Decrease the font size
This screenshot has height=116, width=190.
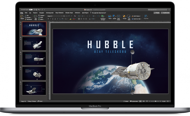click(x=71, y=16)
